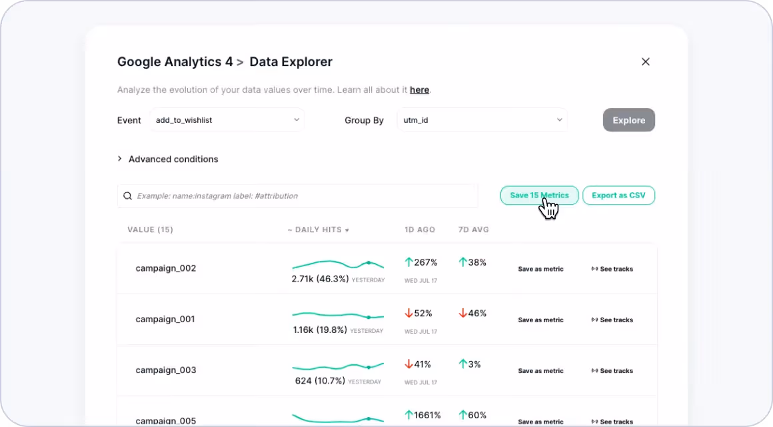See tracks for campaign_001

(x=612, y=320)
